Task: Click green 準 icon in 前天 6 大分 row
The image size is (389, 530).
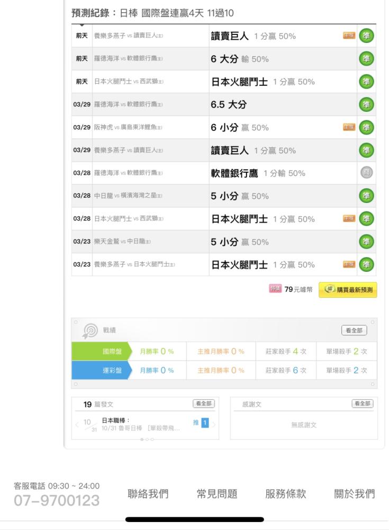Action: (x=366, y=59)
